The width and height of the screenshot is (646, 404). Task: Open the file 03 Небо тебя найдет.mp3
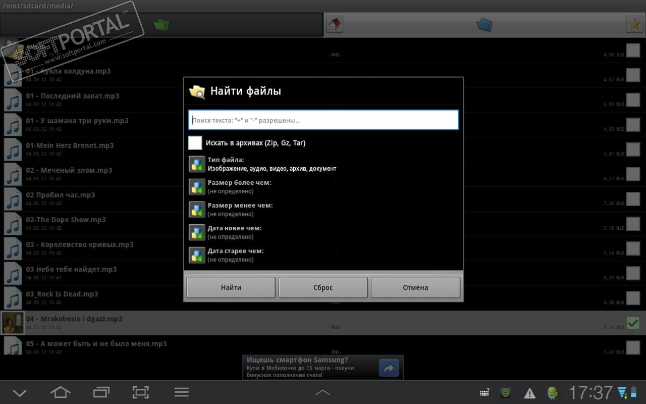72,269
